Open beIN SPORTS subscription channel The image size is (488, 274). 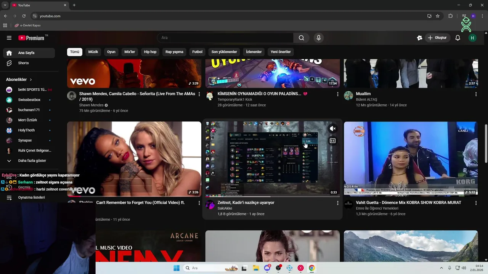click(29, 90)
